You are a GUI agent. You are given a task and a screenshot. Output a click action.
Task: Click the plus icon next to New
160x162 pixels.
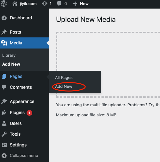pyautogui.click(x=75, y=4)
